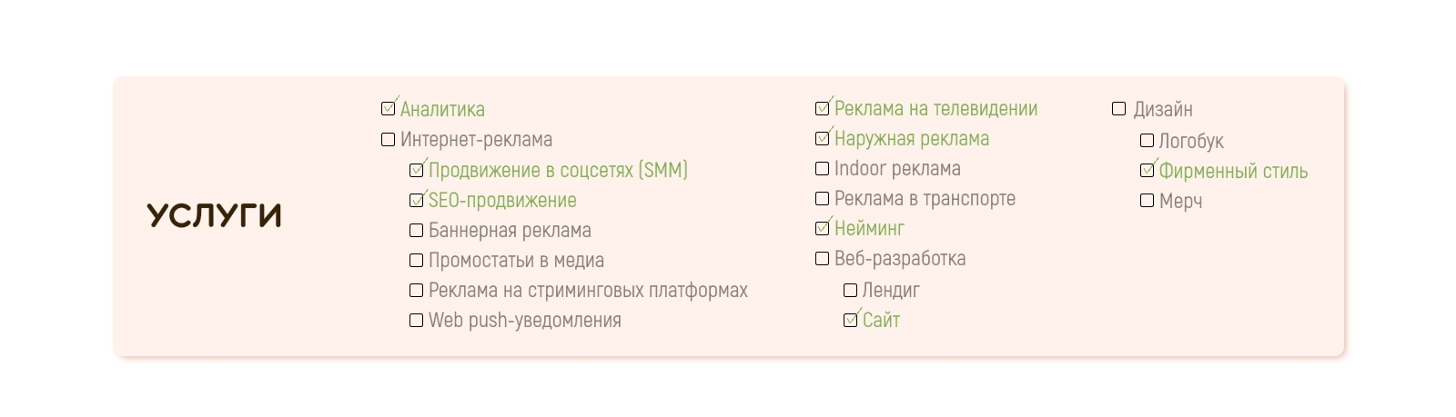Check the Логобук checkbox
Screen dimensions: 1456x417
pyautogui.click(x=1148, y=141)
